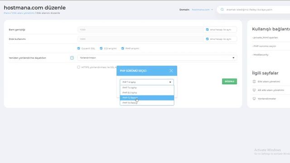Click the green DÜZENLE button
Image resolution: width=290 pixels, height=163 pixels.
229,81
